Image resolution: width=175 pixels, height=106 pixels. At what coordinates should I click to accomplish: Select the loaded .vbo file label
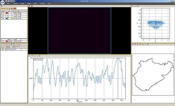pos(4,8)
